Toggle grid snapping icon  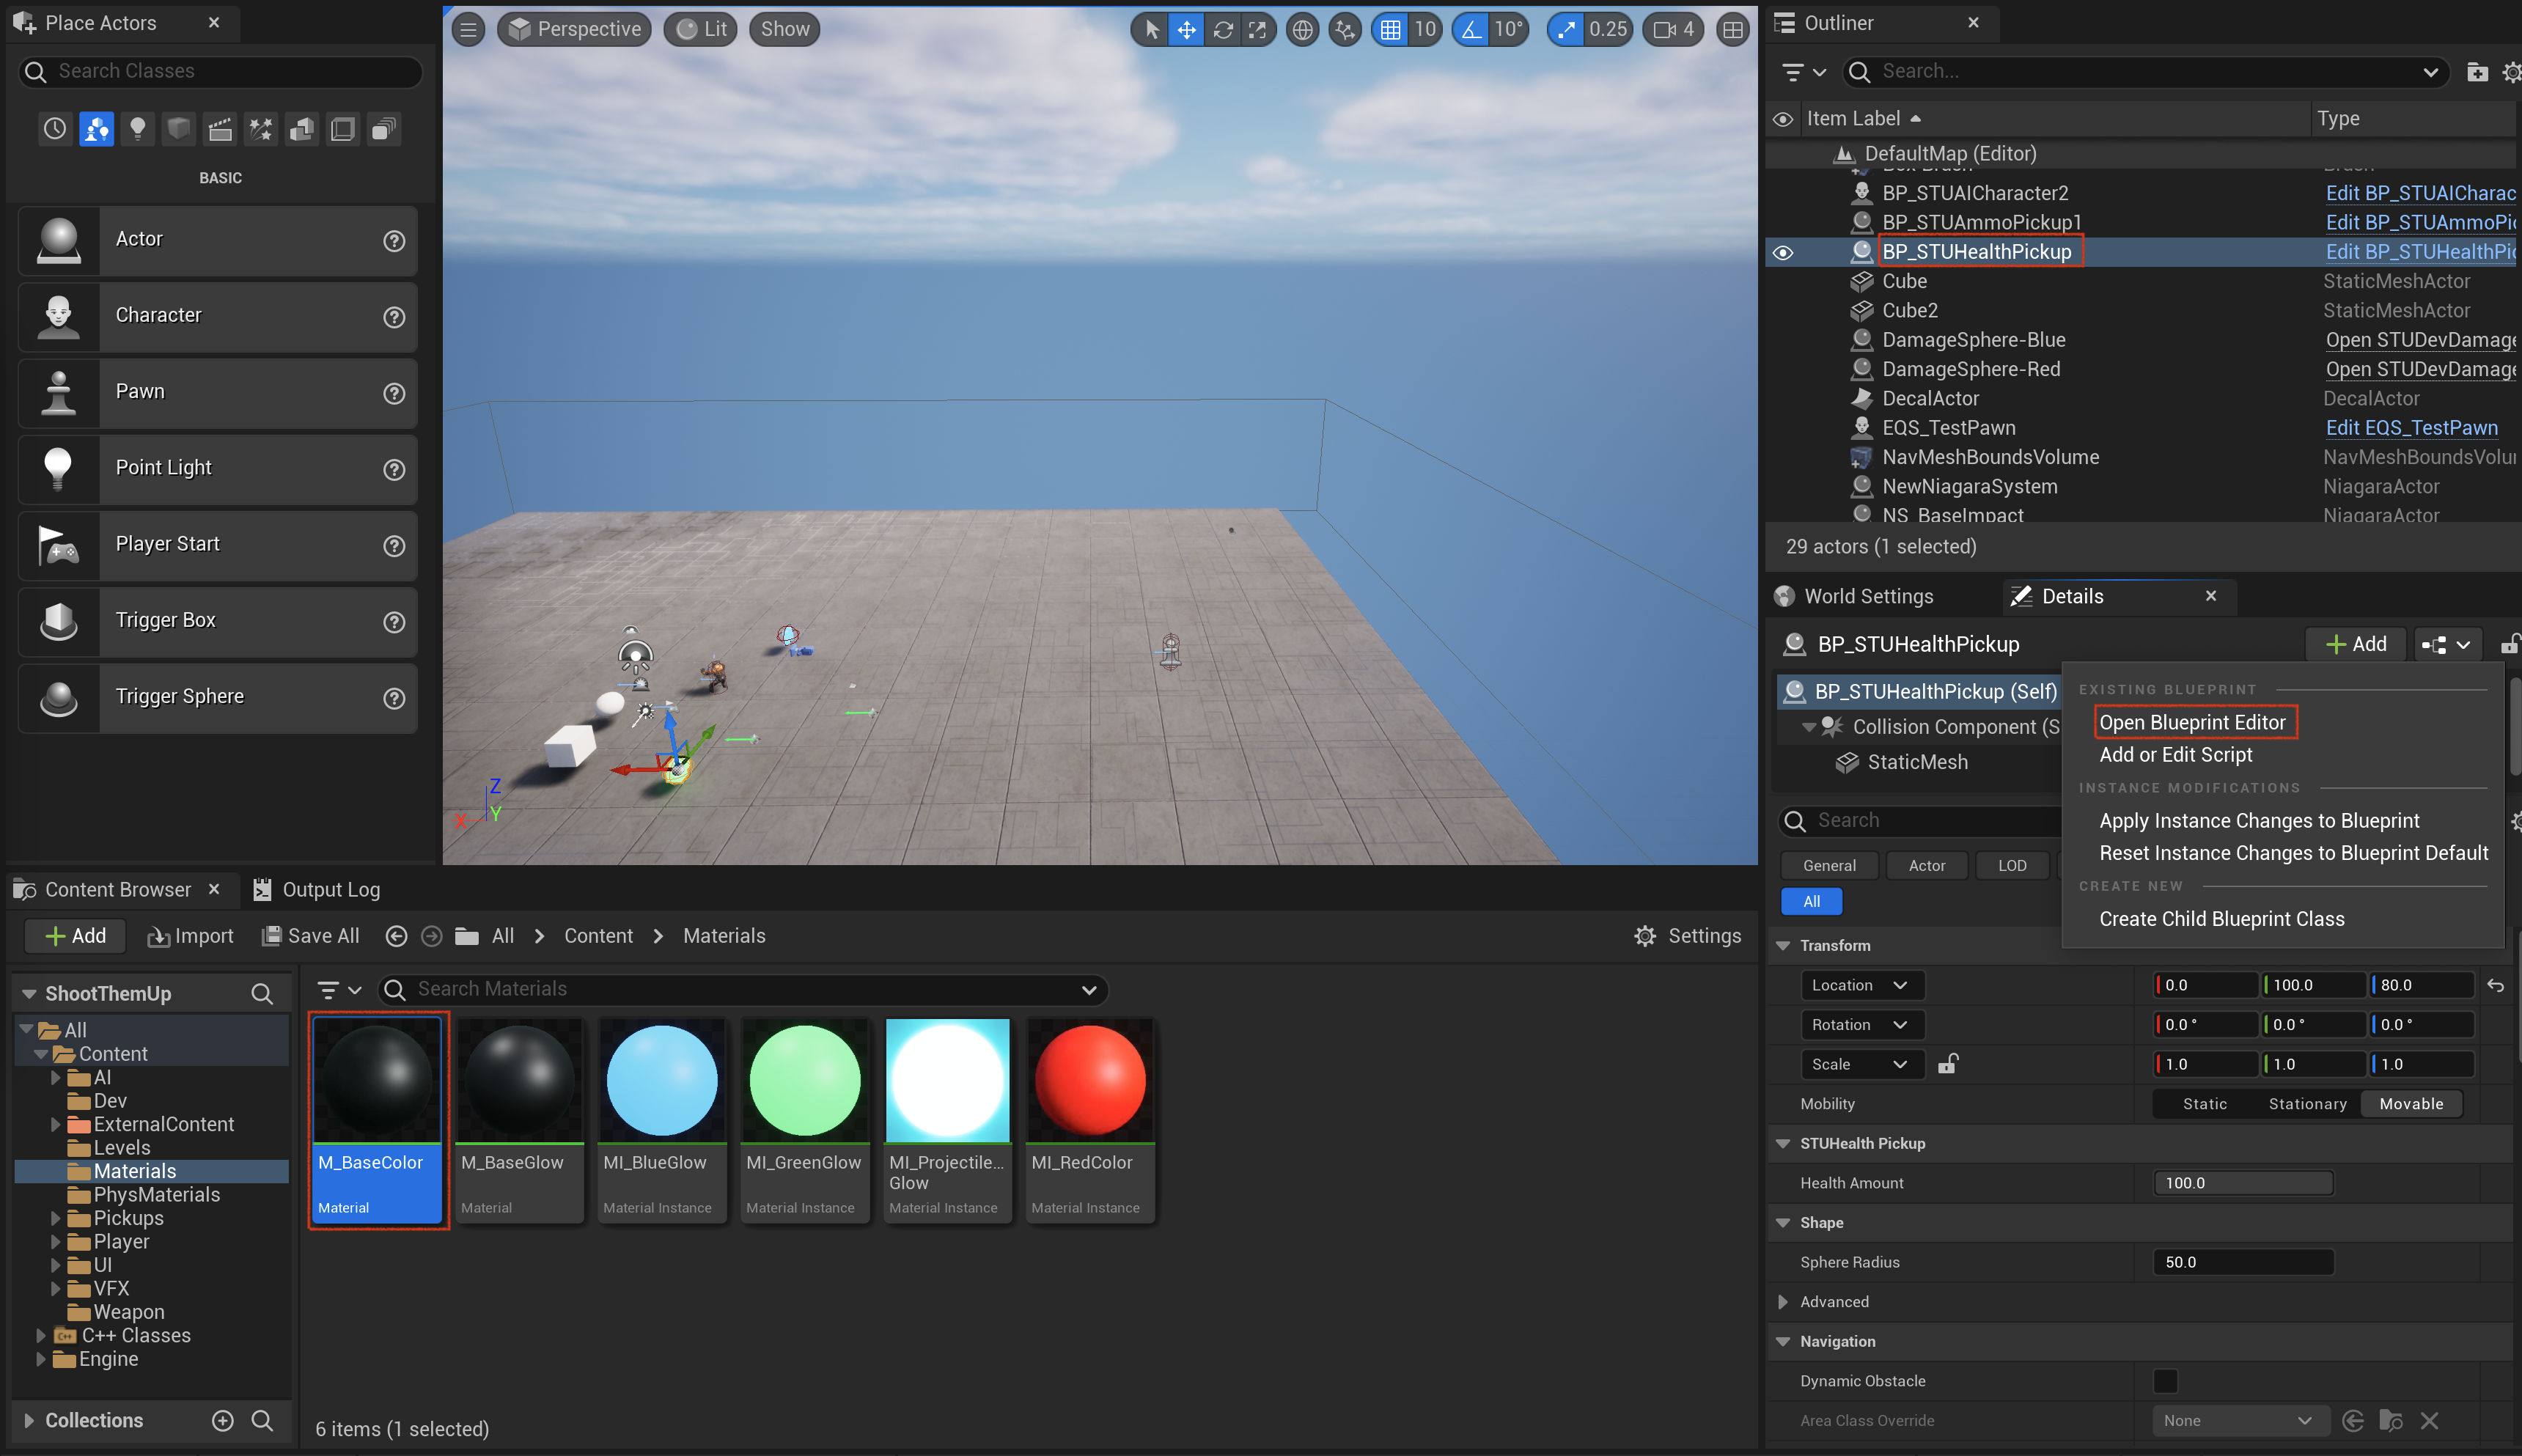pos(1390,29)
